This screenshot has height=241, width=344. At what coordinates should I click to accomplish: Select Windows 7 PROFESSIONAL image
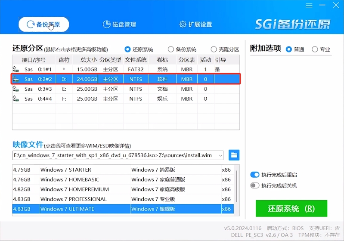point(123,199)
